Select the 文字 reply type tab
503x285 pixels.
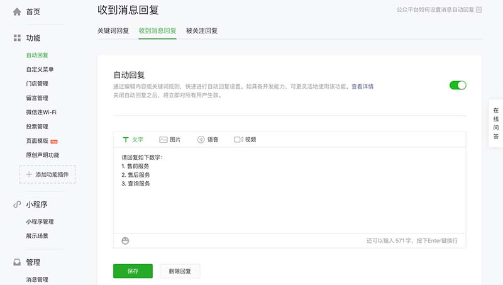pyautogui.click(x=133, y=140)
